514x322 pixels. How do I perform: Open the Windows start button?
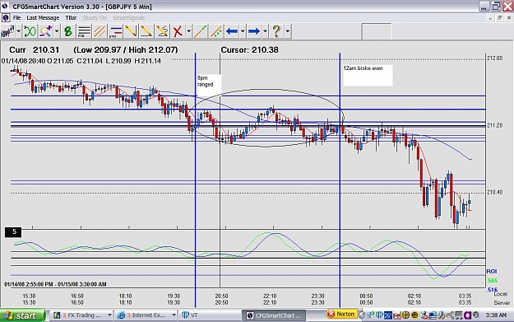[23, 315]
